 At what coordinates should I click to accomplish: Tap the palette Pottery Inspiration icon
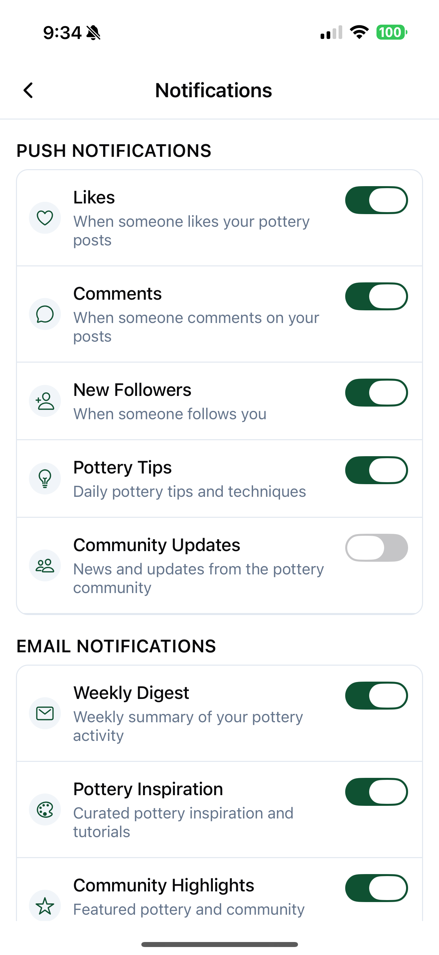click(x=45, y=810)
